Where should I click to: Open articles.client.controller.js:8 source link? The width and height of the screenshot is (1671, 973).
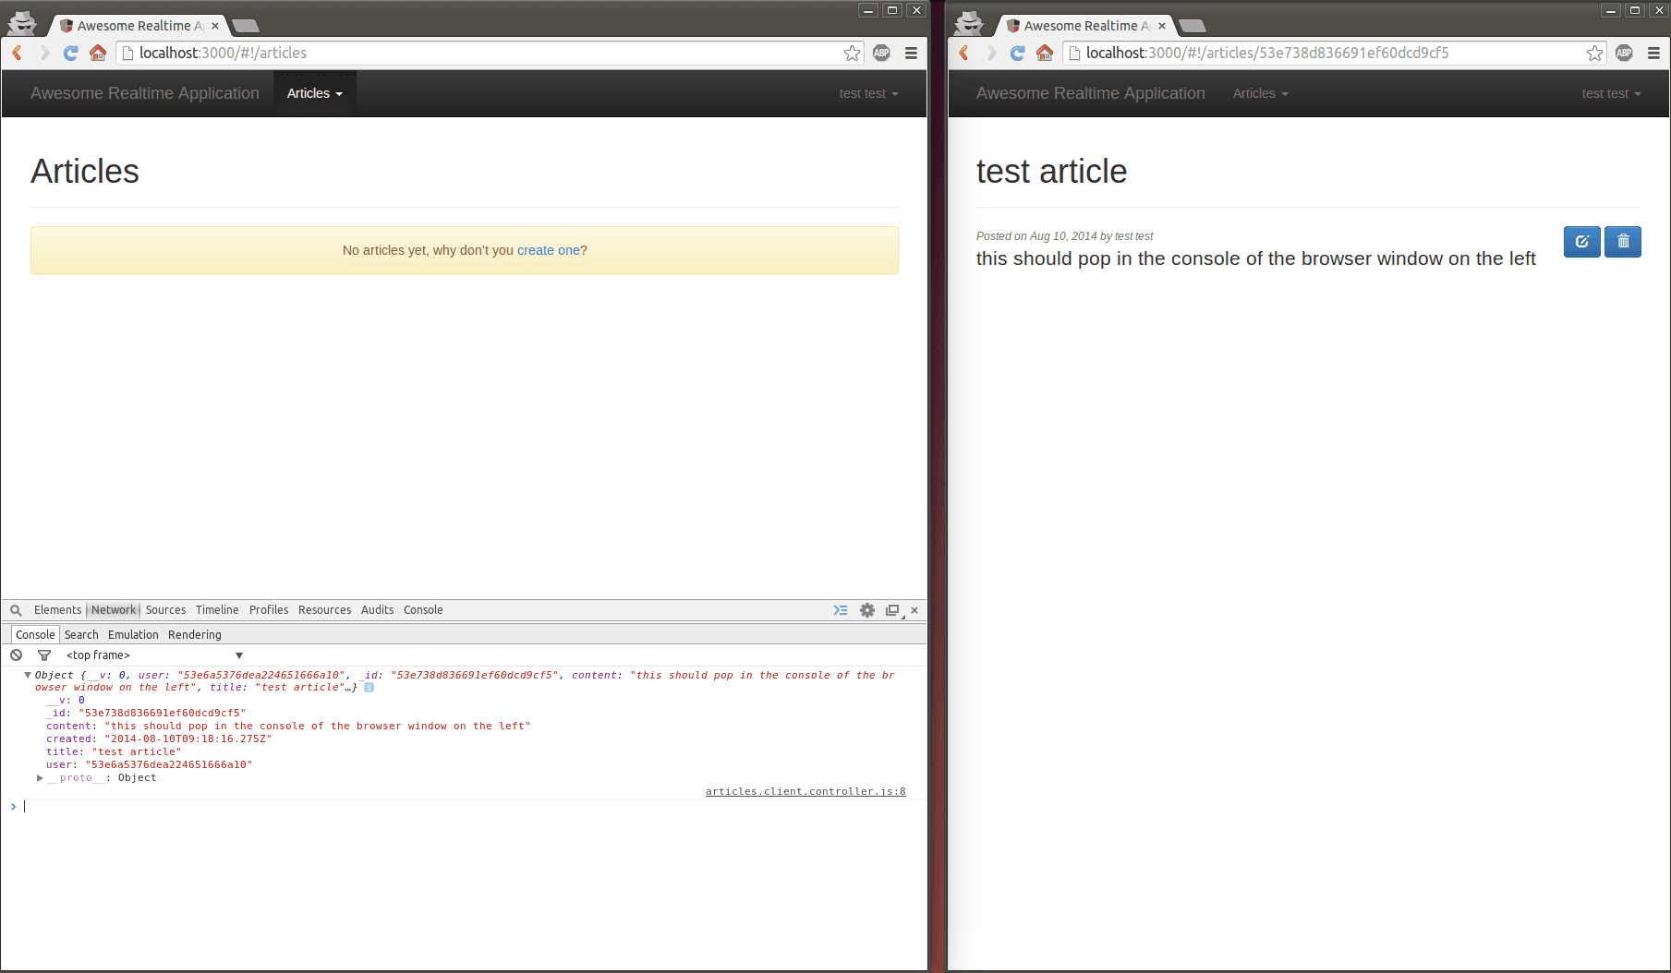pyautogui.click(x=805, y=791)
